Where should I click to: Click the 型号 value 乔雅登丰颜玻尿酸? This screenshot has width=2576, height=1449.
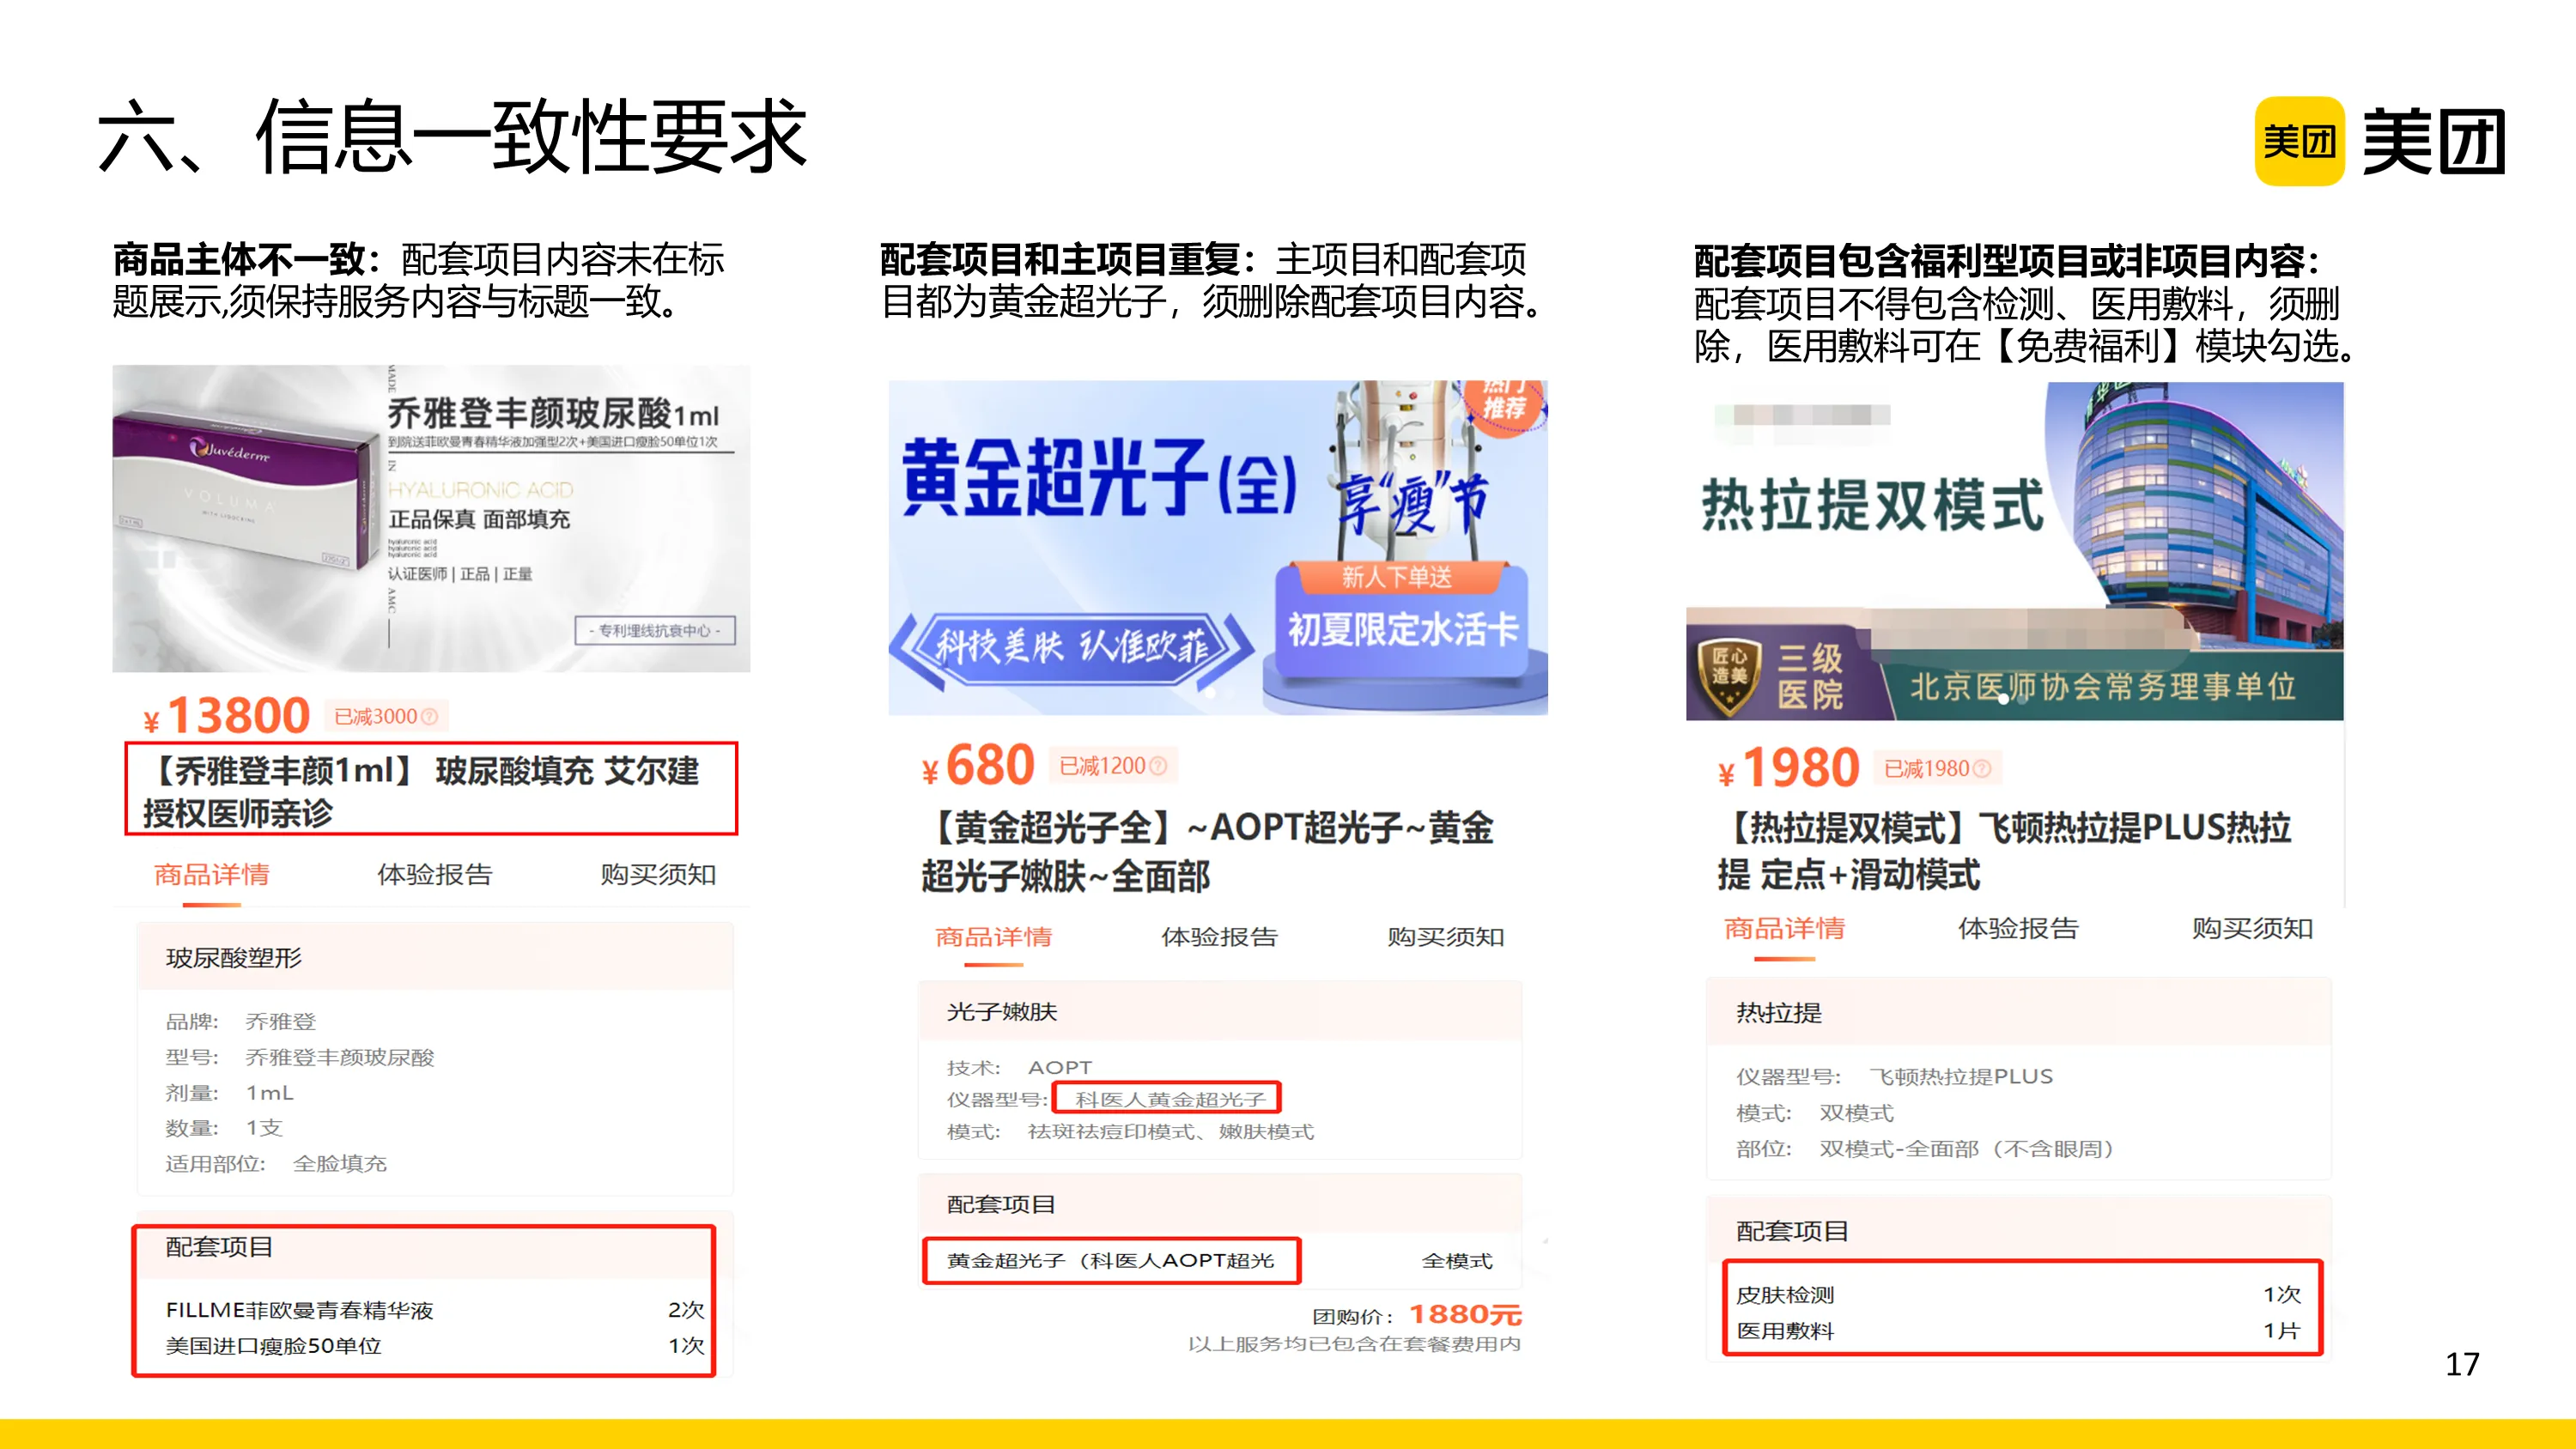tap(340, 1058)
